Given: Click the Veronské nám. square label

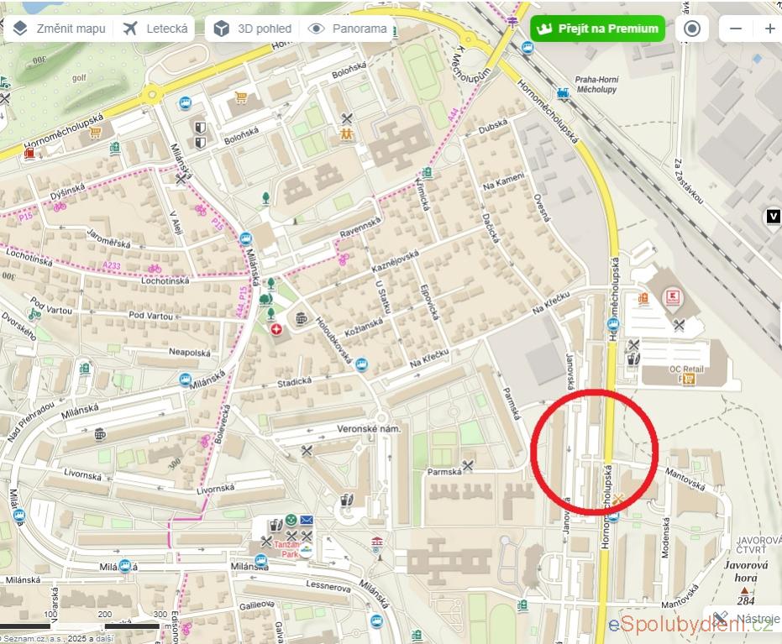Looking at the screenshot, I should (369, 429).
